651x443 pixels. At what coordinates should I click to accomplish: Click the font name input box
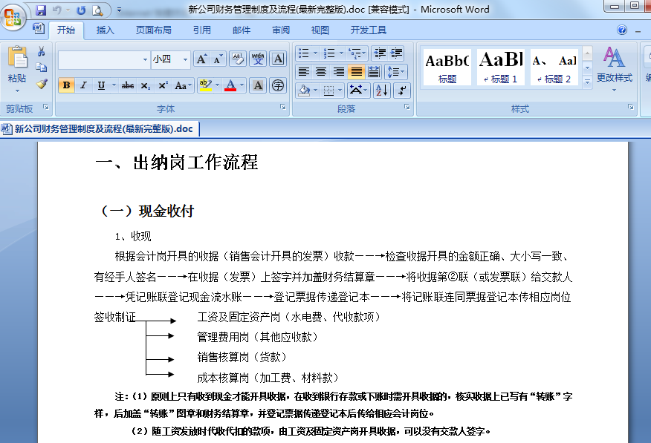(100, 59)
